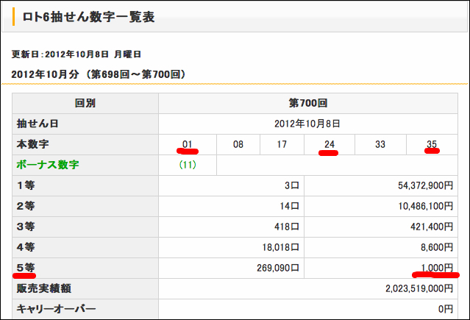Click the キャリーオーバー row label
Screen dimensions: 470x320
pyautogui.click(x=56, y=309)
